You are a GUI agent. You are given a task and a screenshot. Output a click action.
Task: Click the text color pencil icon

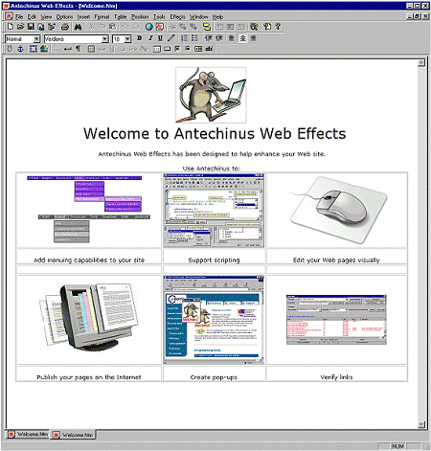(171, 38)
